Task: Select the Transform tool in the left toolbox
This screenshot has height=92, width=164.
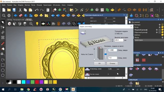Action: 3,32
